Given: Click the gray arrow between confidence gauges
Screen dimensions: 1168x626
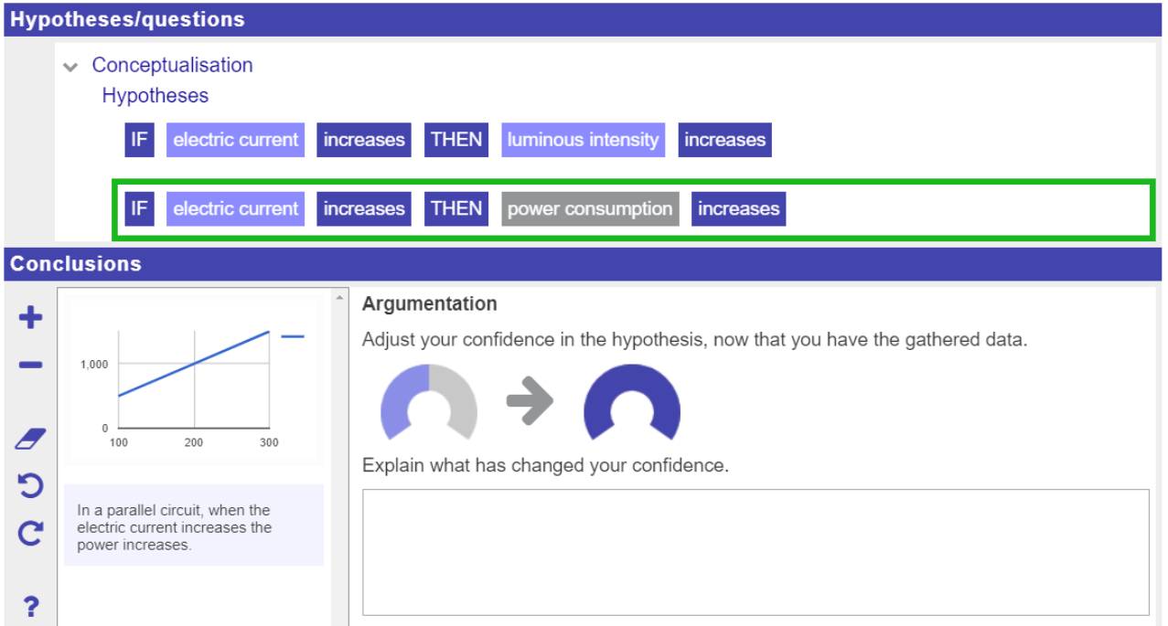Looking at the screenshot, I should point(530,401).
